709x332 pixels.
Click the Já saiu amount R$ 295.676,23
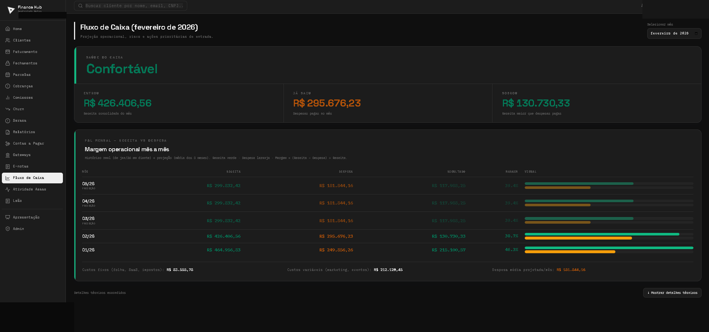(x=327, y=103)
